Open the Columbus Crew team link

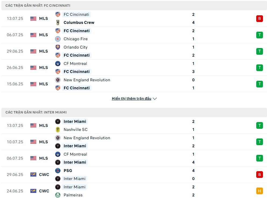[x=79, y=23]
